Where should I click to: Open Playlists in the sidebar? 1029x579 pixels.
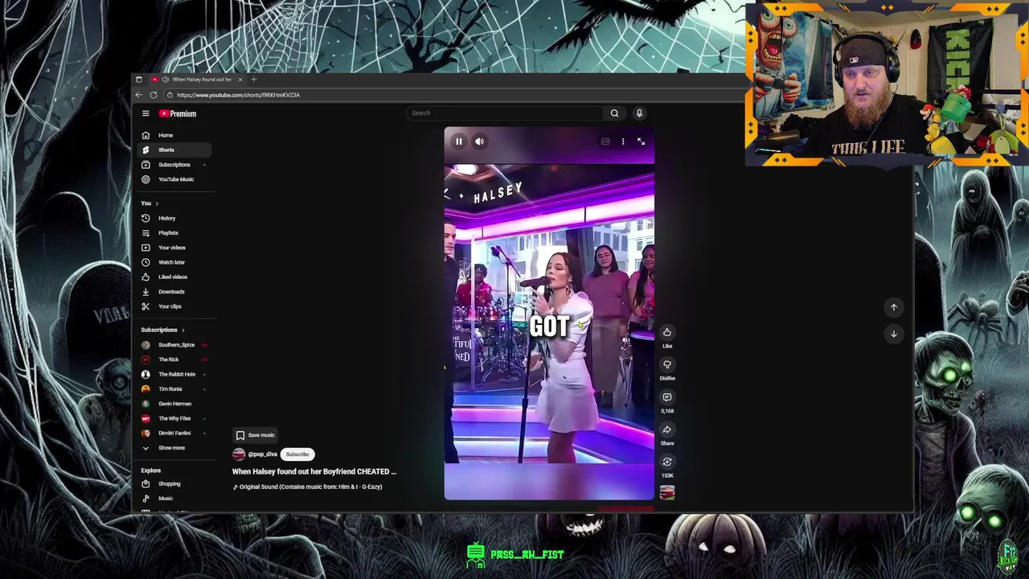click(x=175, y=233)
